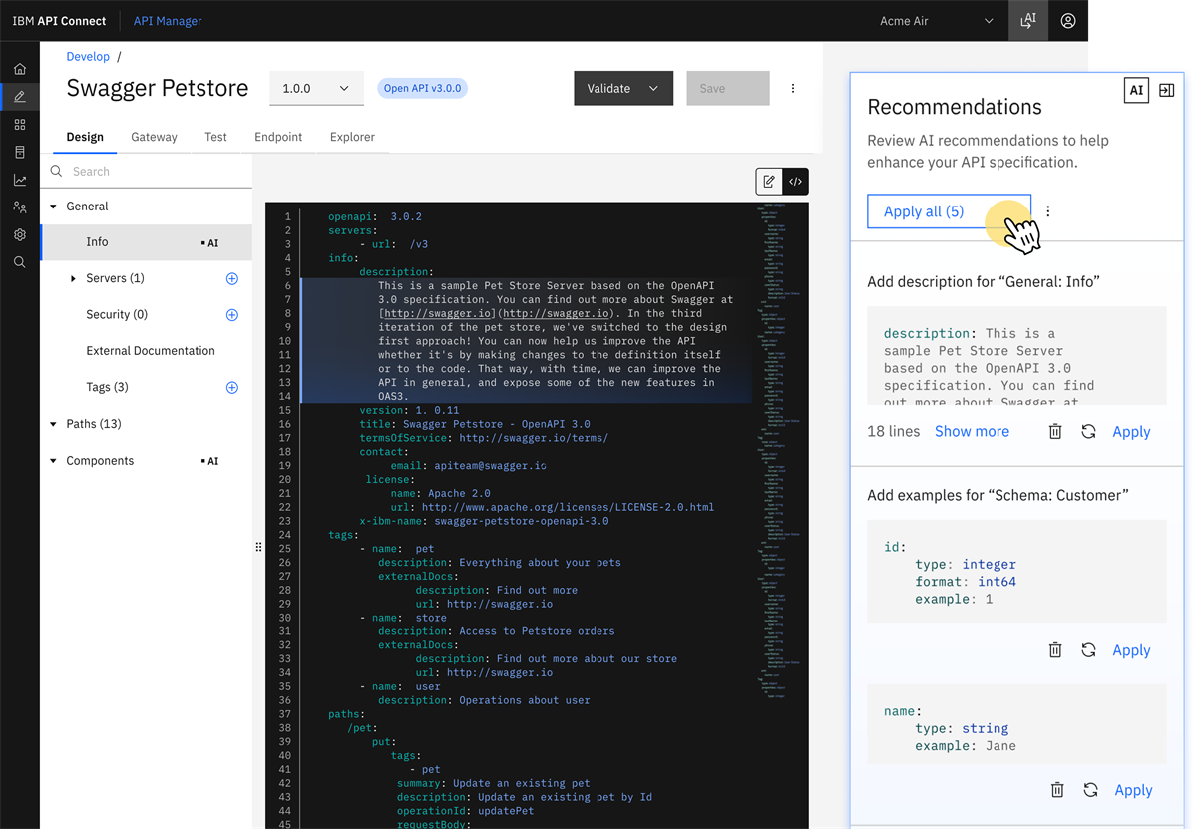Add a new tag with plus icon
Screen dimensions: 1197x829
(x=232, y=388)
